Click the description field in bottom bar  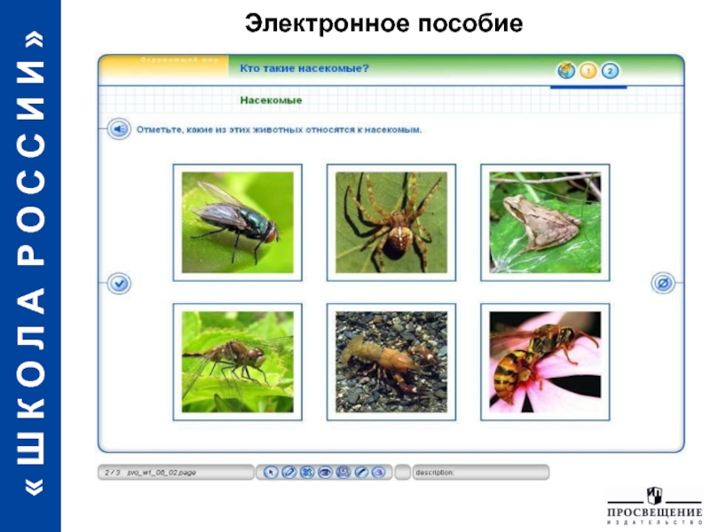(x=481, y=473)
